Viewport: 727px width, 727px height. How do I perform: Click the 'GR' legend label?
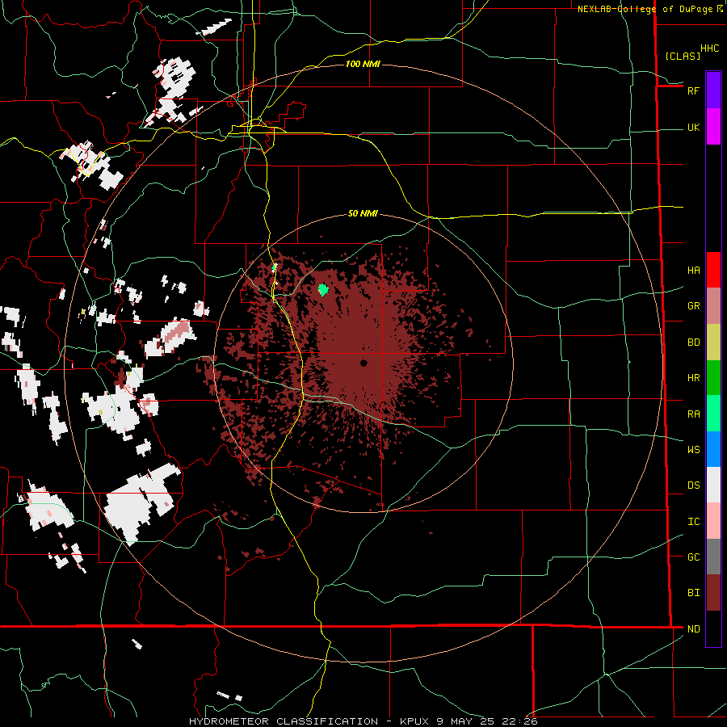[x=694, y=306]
